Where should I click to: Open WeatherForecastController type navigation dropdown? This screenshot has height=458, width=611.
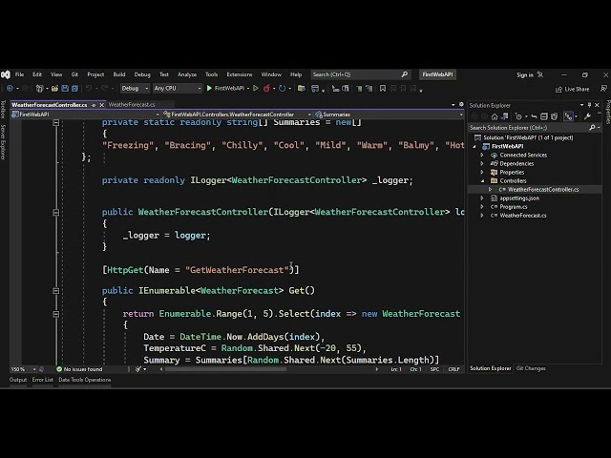[237, 114]
